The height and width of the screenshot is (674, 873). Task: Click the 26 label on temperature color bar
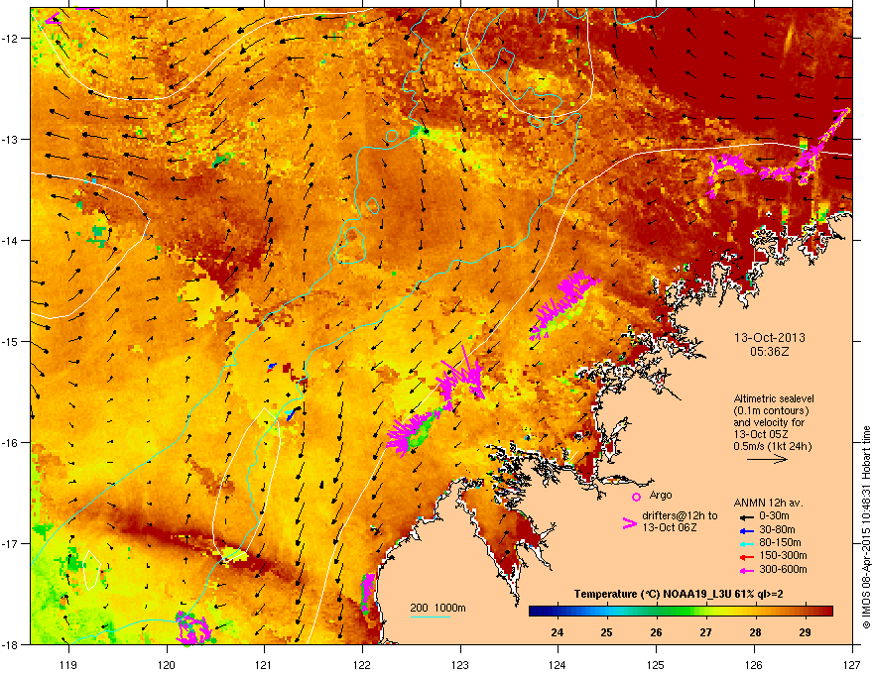[x=657, y=632]
